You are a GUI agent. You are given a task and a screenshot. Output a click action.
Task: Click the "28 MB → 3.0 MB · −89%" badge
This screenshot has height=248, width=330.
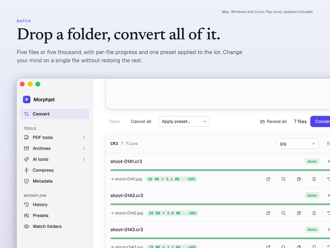pyautogui.click(x=173, y=213)
